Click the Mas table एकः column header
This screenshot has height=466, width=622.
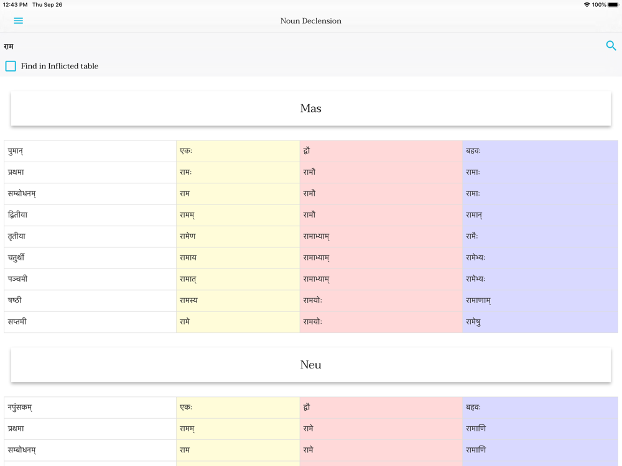point(238,151)
